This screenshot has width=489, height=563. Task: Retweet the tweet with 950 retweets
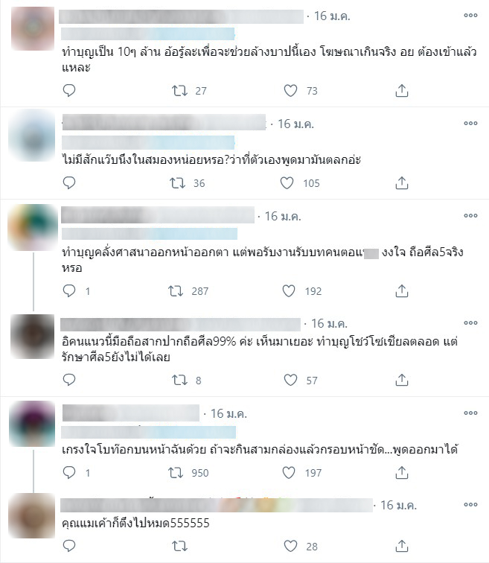[x=176, y=472]
